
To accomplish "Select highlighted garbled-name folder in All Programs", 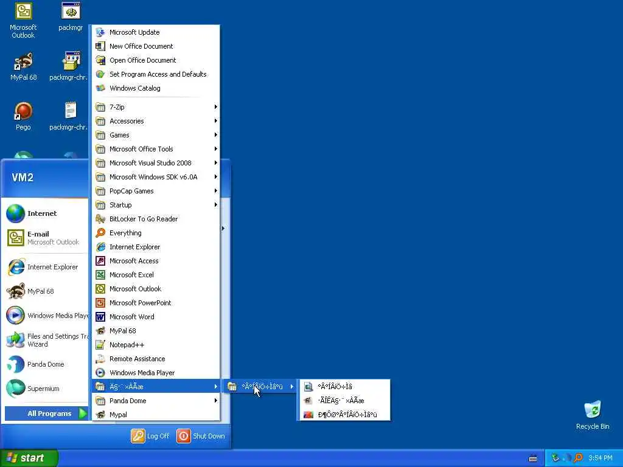I will pos(156,386).
